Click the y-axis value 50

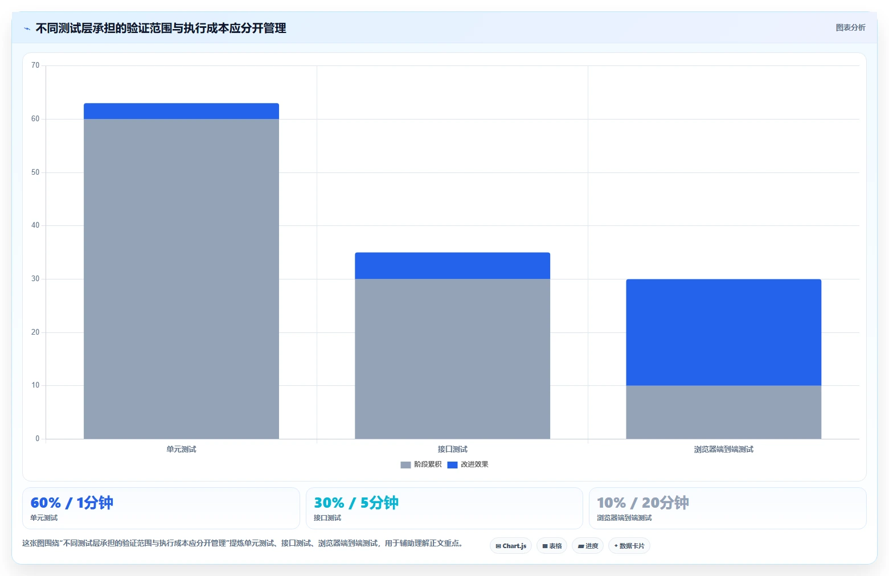[35, 172]
